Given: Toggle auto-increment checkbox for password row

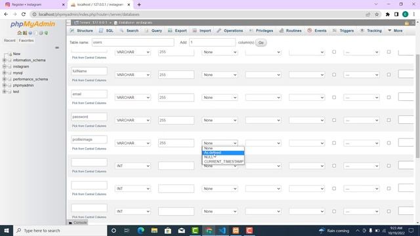Looking at the screenshot, I should tap(388, 120).
